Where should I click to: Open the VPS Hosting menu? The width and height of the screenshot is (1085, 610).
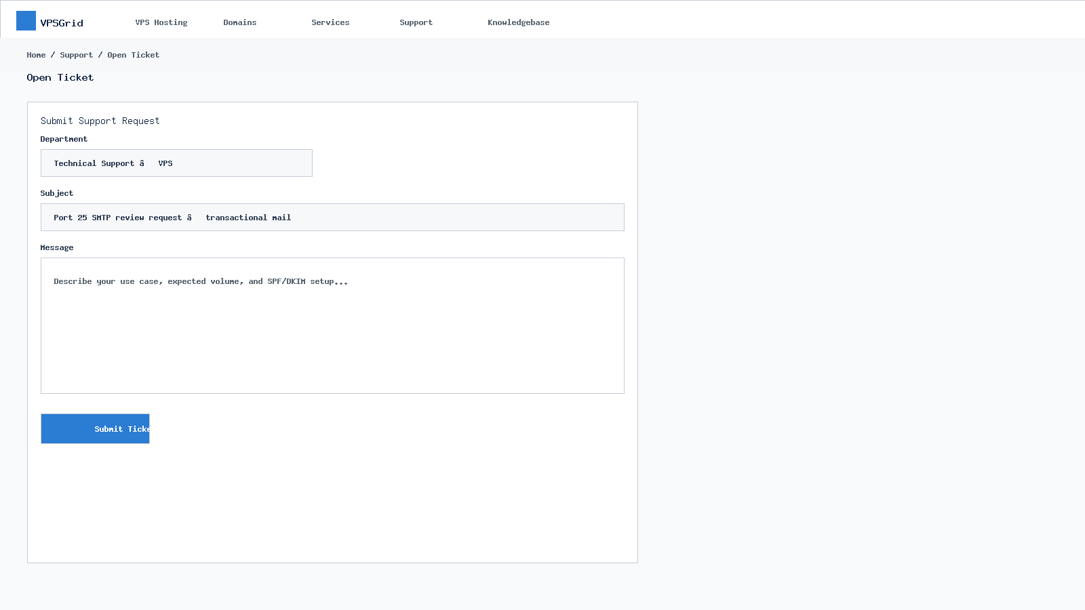(161, 22)
